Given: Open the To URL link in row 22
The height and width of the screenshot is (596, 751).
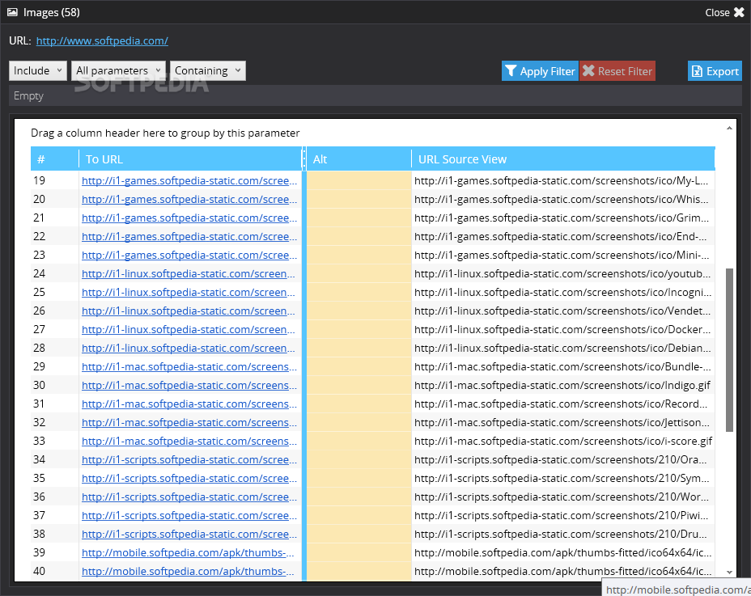Looking at the screenshot, I should [x=189, y=237].
